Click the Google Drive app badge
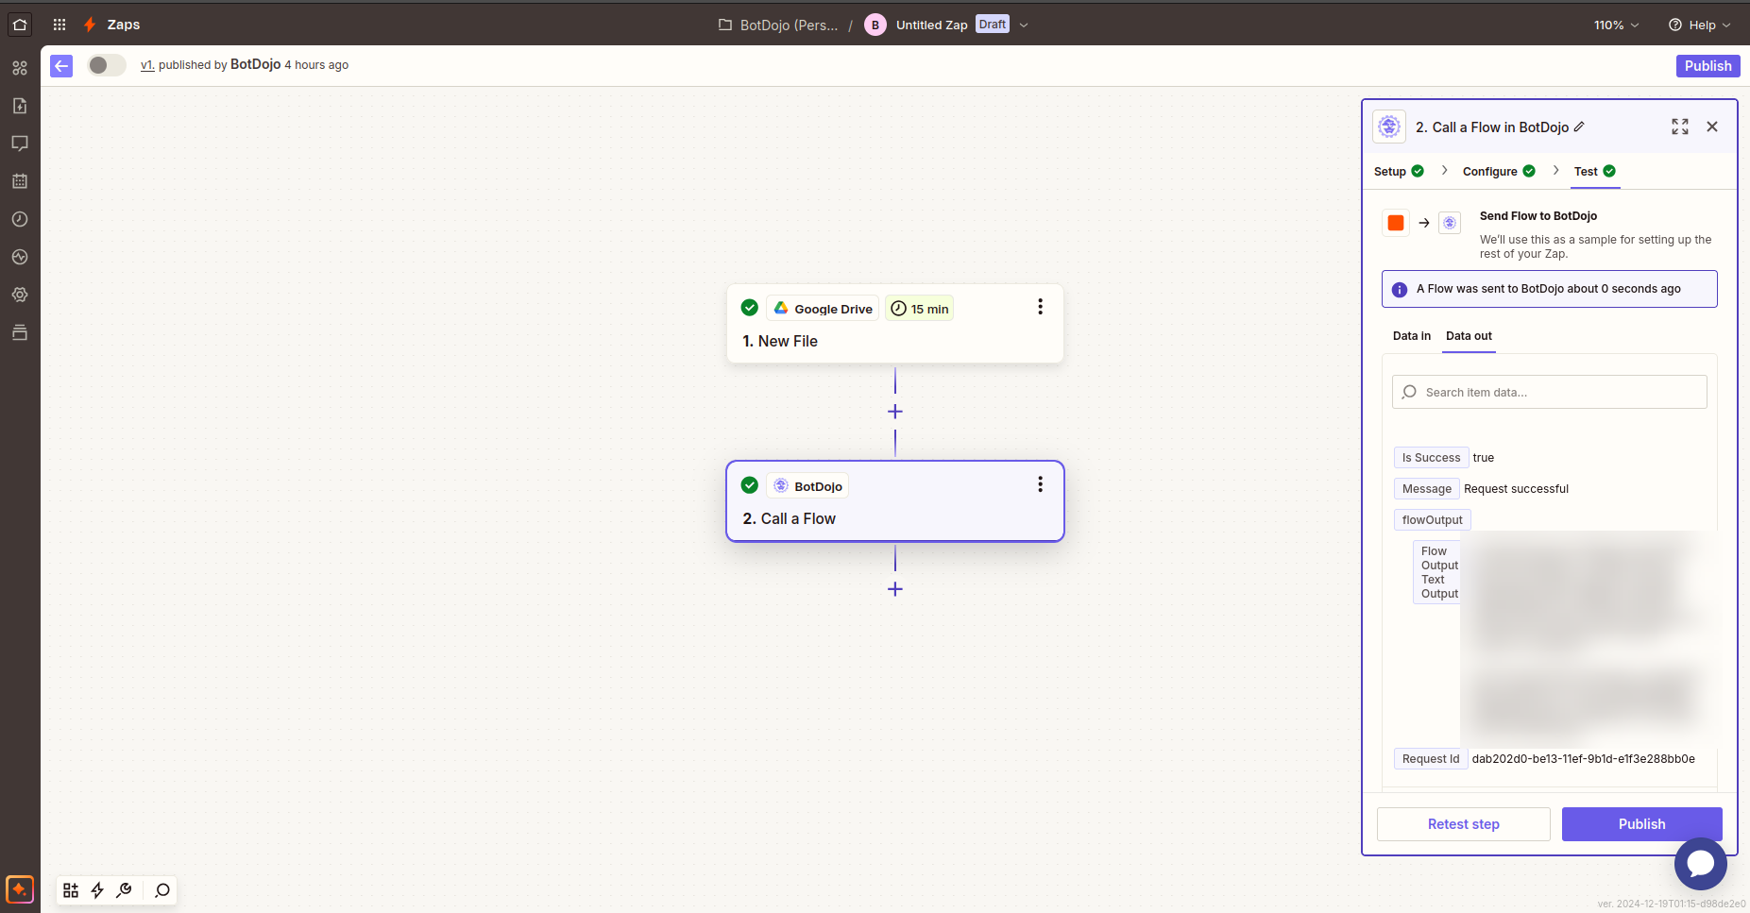Screen dimensions: 1750x913 pyautogui.click(x=823, y=309)
